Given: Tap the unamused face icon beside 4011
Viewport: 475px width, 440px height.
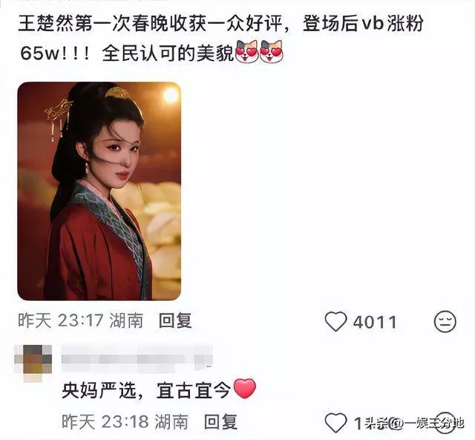Looking at the screenshot, I should (445, 321).
